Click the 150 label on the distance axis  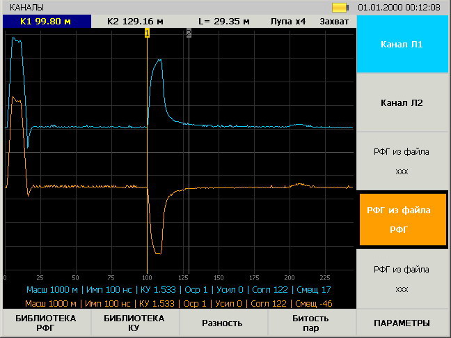click(219, 278)
